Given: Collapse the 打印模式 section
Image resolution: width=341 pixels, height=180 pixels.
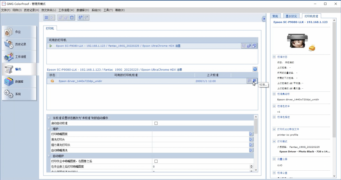Looking at the screenshot, I should point(274,141).
